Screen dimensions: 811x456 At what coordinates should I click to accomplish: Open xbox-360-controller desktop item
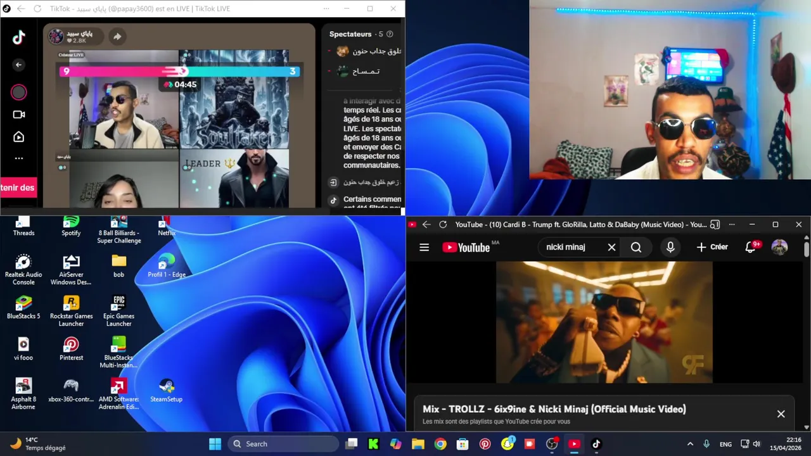pos(71,390)
